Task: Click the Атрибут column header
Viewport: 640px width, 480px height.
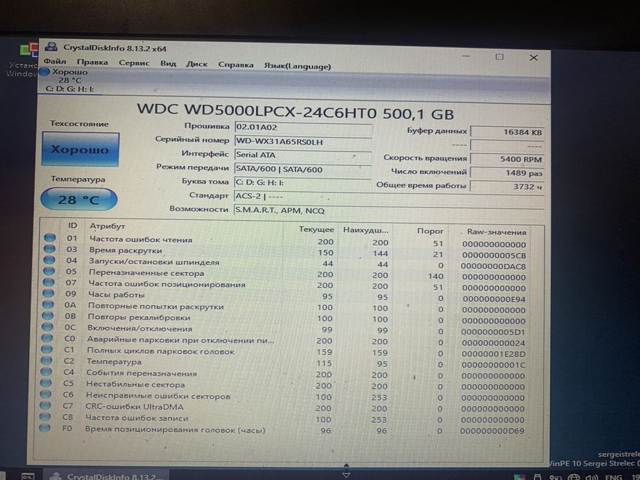Action: point(107,226)
